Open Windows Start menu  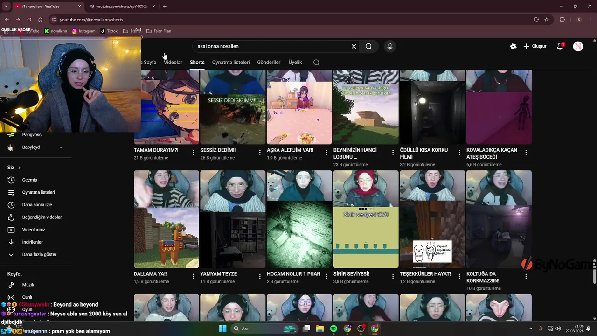(223, 329)
